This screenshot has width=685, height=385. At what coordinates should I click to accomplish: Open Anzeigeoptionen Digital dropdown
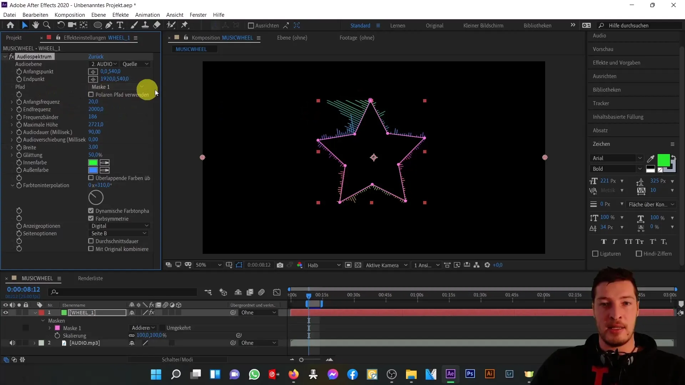[x=120, y=226]
